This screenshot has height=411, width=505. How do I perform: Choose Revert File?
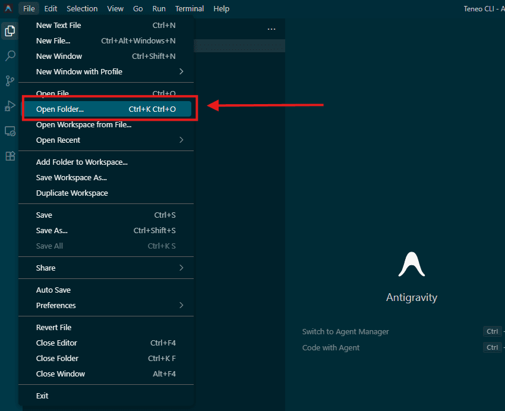coord(106,327)
